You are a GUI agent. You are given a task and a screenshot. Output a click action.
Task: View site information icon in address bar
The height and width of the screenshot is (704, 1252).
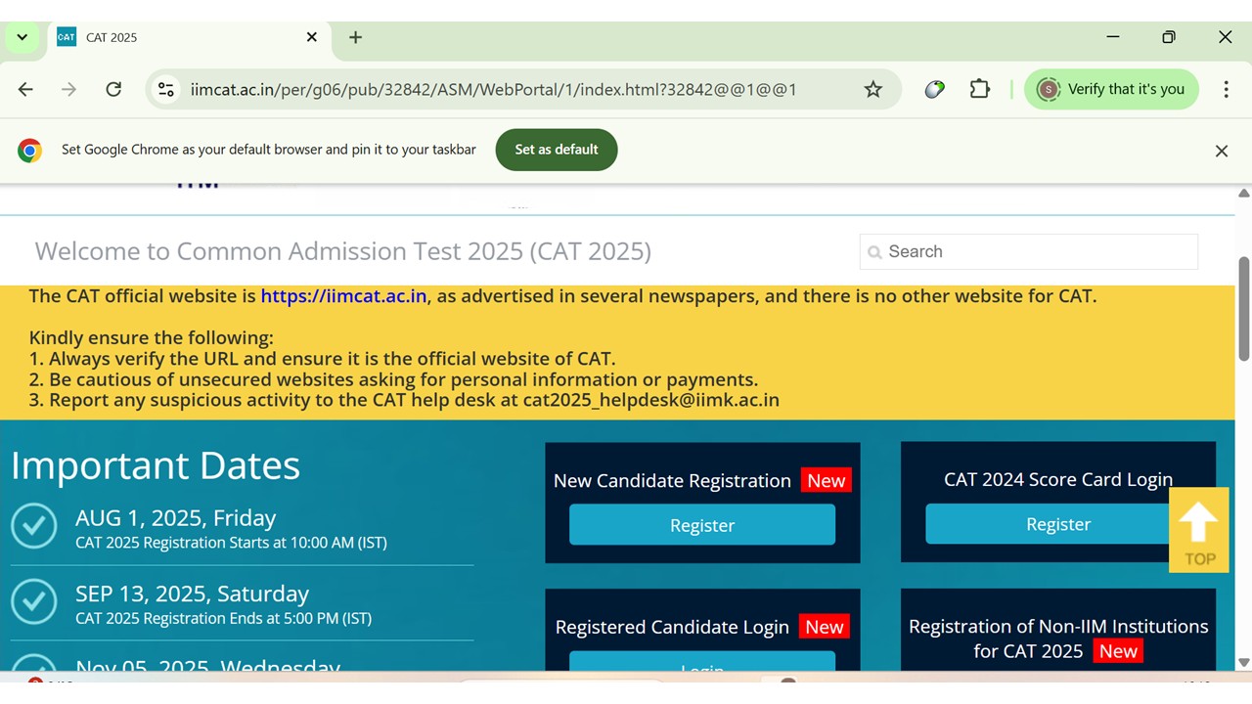point(166,89)
